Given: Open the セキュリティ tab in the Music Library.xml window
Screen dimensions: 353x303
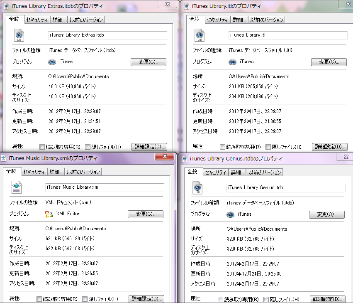Looking at the screenshot, I should tap(34, 172).
